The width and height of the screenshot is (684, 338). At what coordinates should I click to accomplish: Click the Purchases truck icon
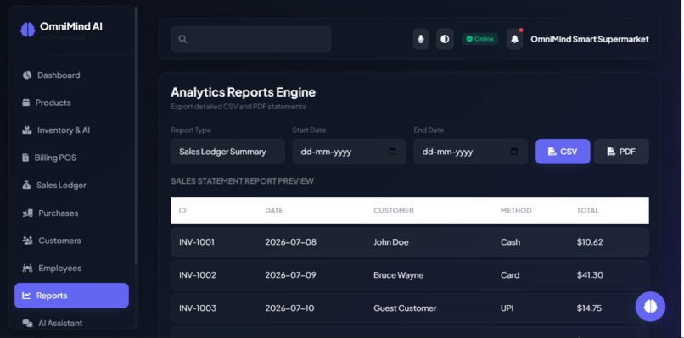click(27, 213)
